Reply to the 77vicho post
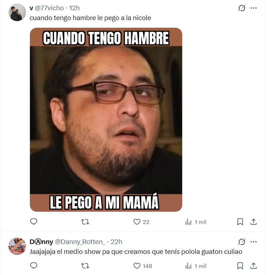Viewport: 272px width, 275px height. click(34, 222)
